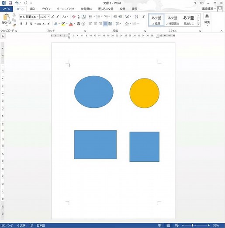Open the Numbering list dropdown arrow
This screenshot has width=225, height=228.
[102, 17]
